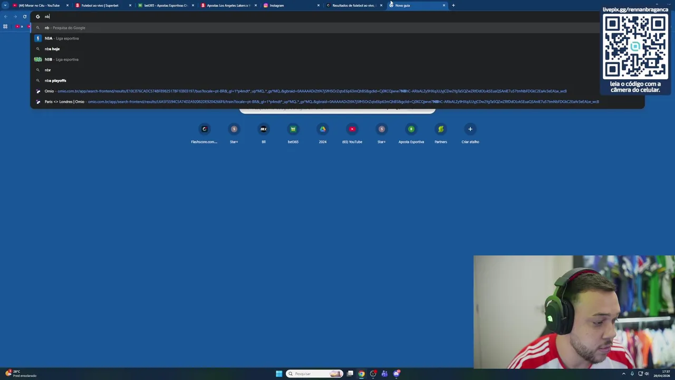675x380 pixels.
Task: Open the apps grid icon in bookmarks bar
Action: [5, 26]
